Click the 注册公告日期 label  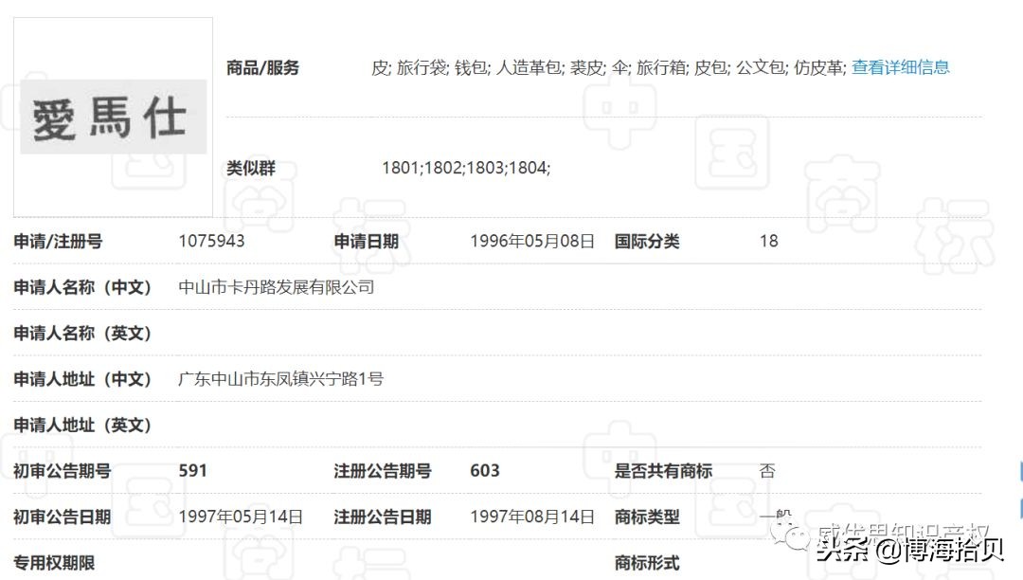pyautogui.click(x=383, y=517)
